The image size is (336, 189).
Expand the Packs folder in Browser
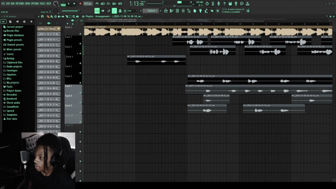[x=8, y=87]
